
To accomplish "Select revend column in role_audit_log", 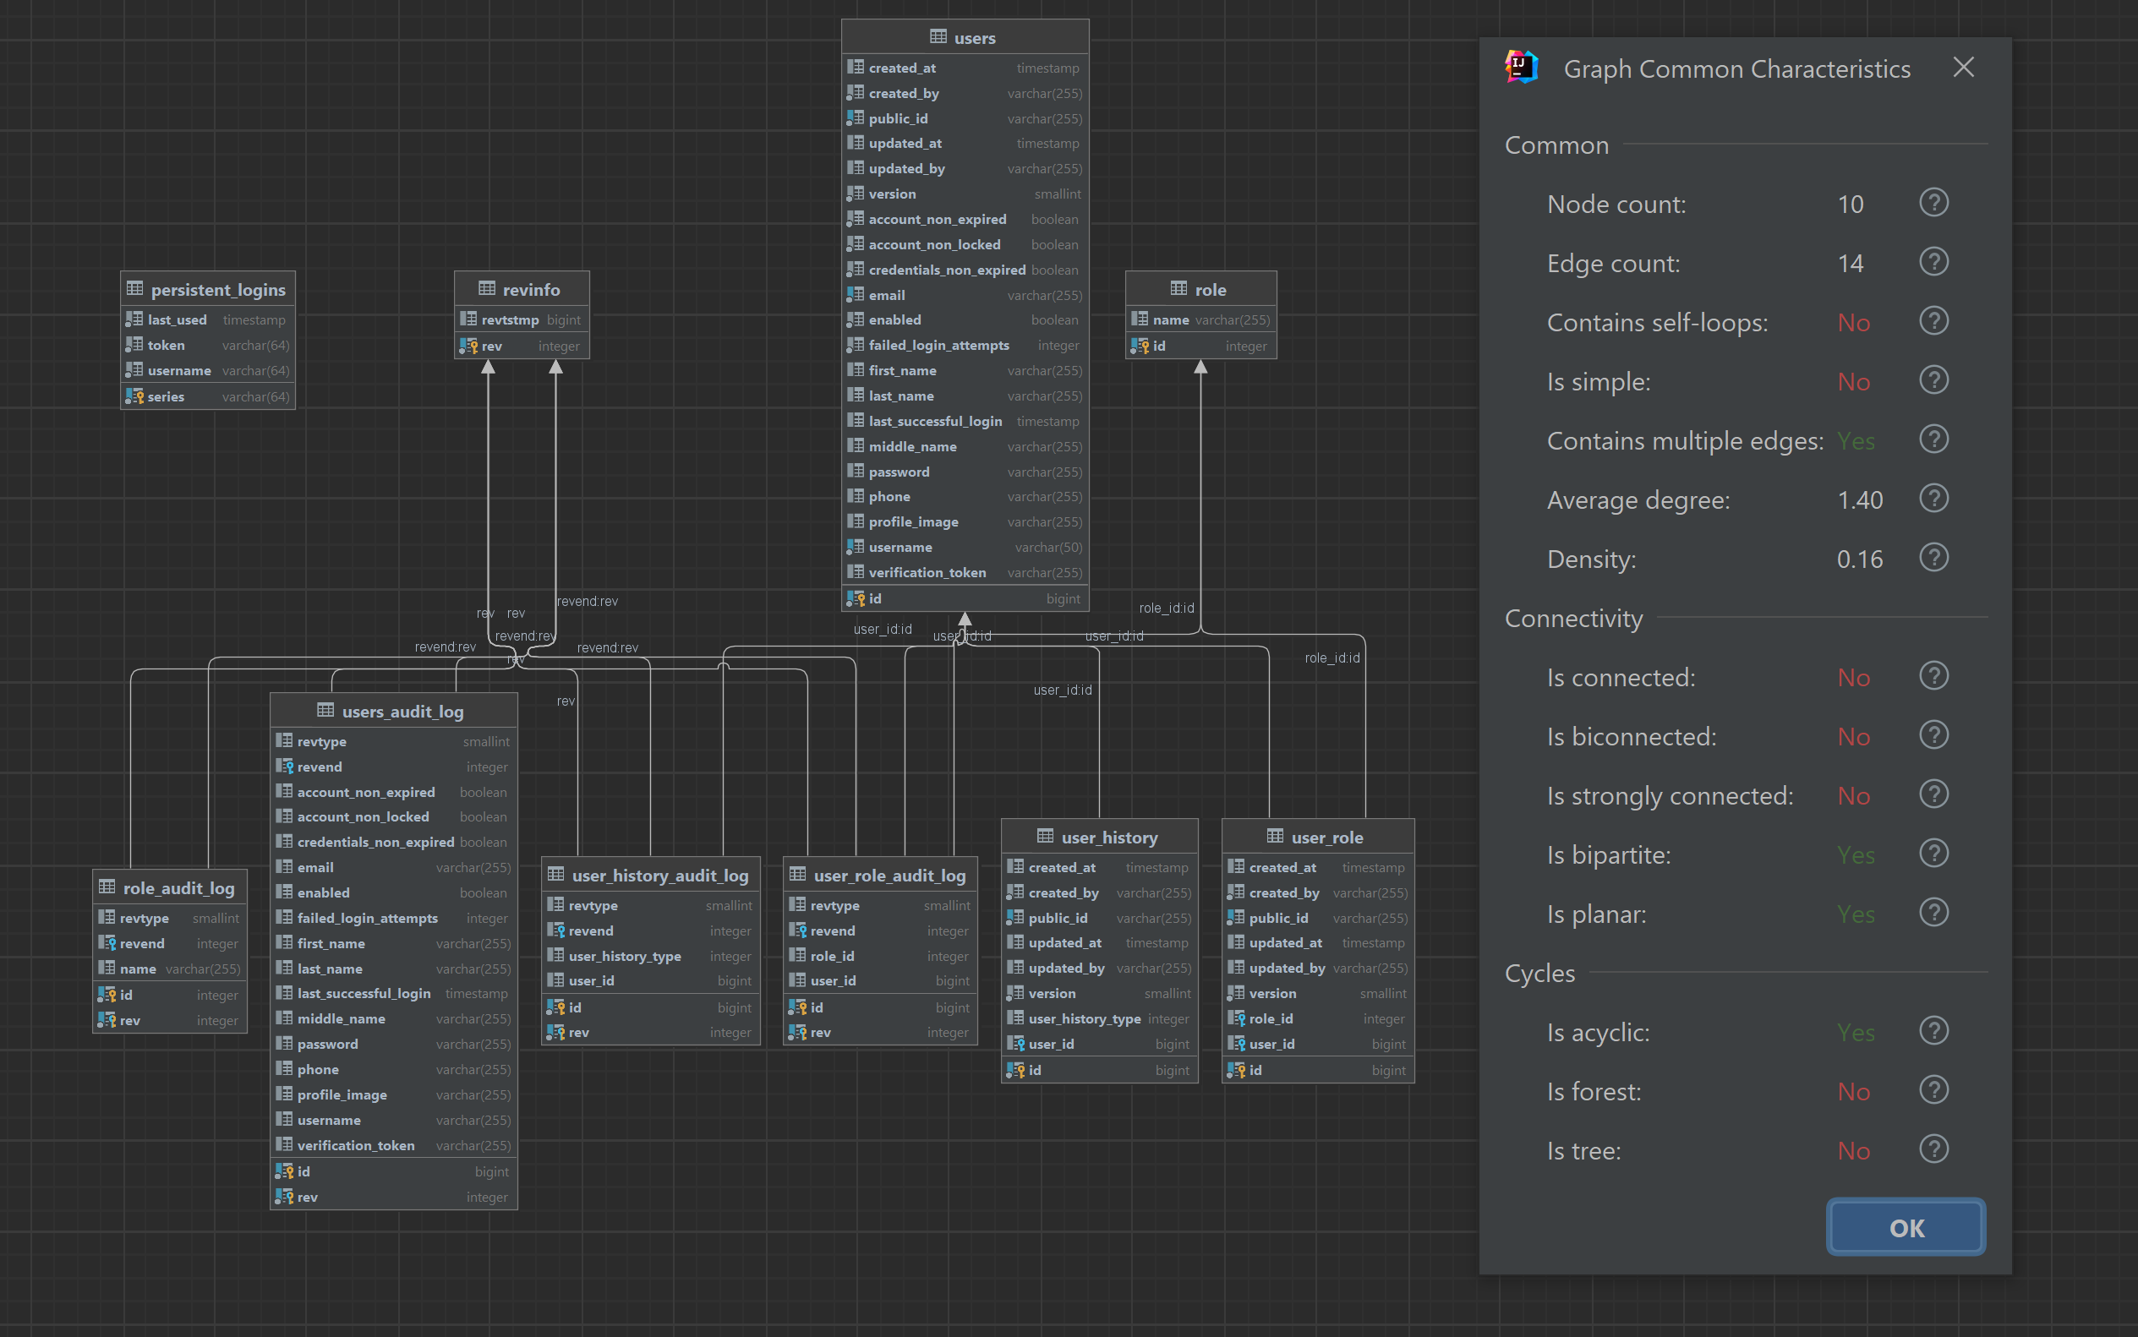I will click(141, 943).
